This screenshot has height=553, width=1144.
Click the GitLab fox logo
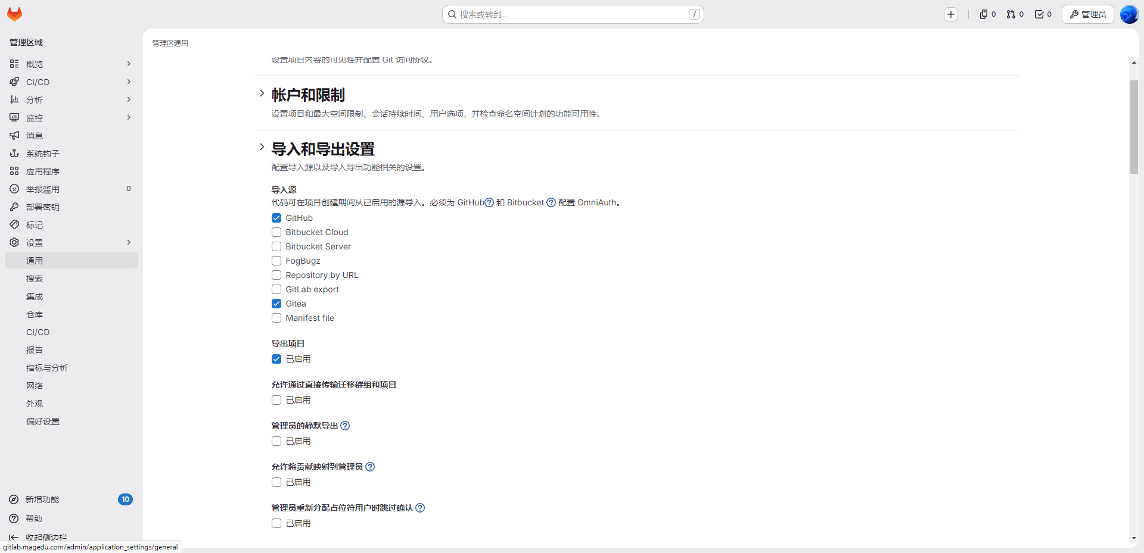15,14
